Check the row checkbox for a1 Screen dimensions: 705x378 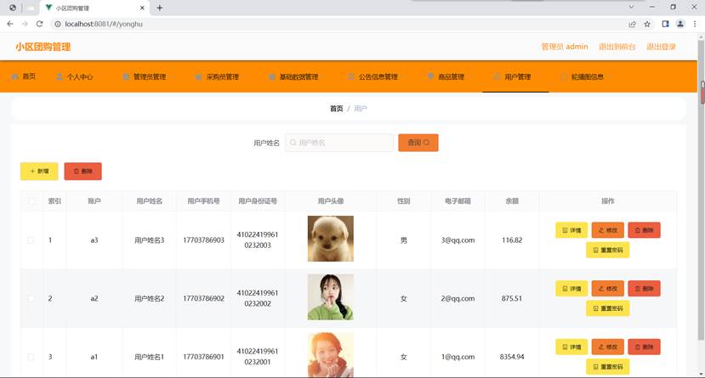[x=31, y=357]
